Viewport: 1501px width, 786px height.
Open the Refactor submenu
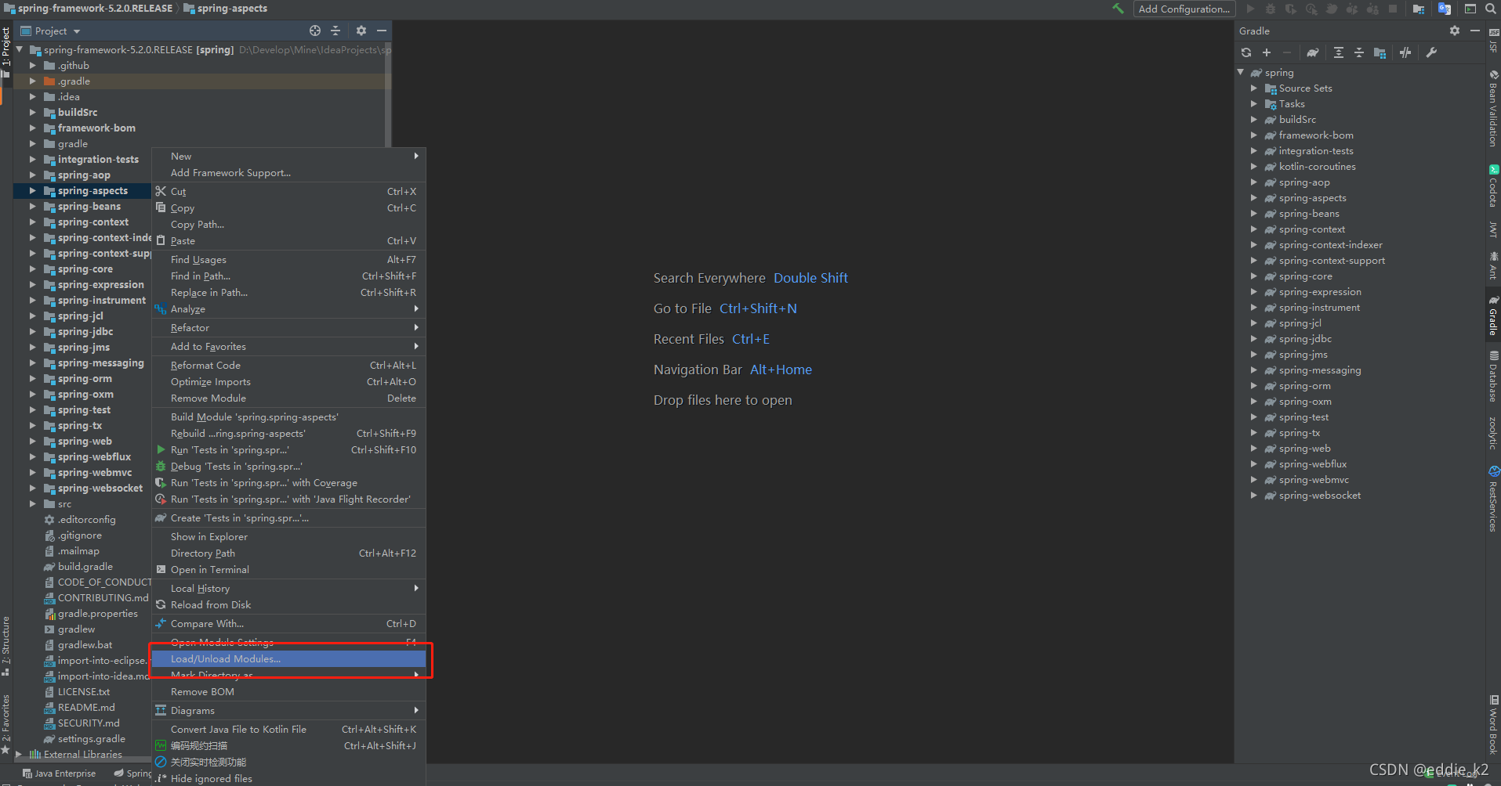[288, 327]
